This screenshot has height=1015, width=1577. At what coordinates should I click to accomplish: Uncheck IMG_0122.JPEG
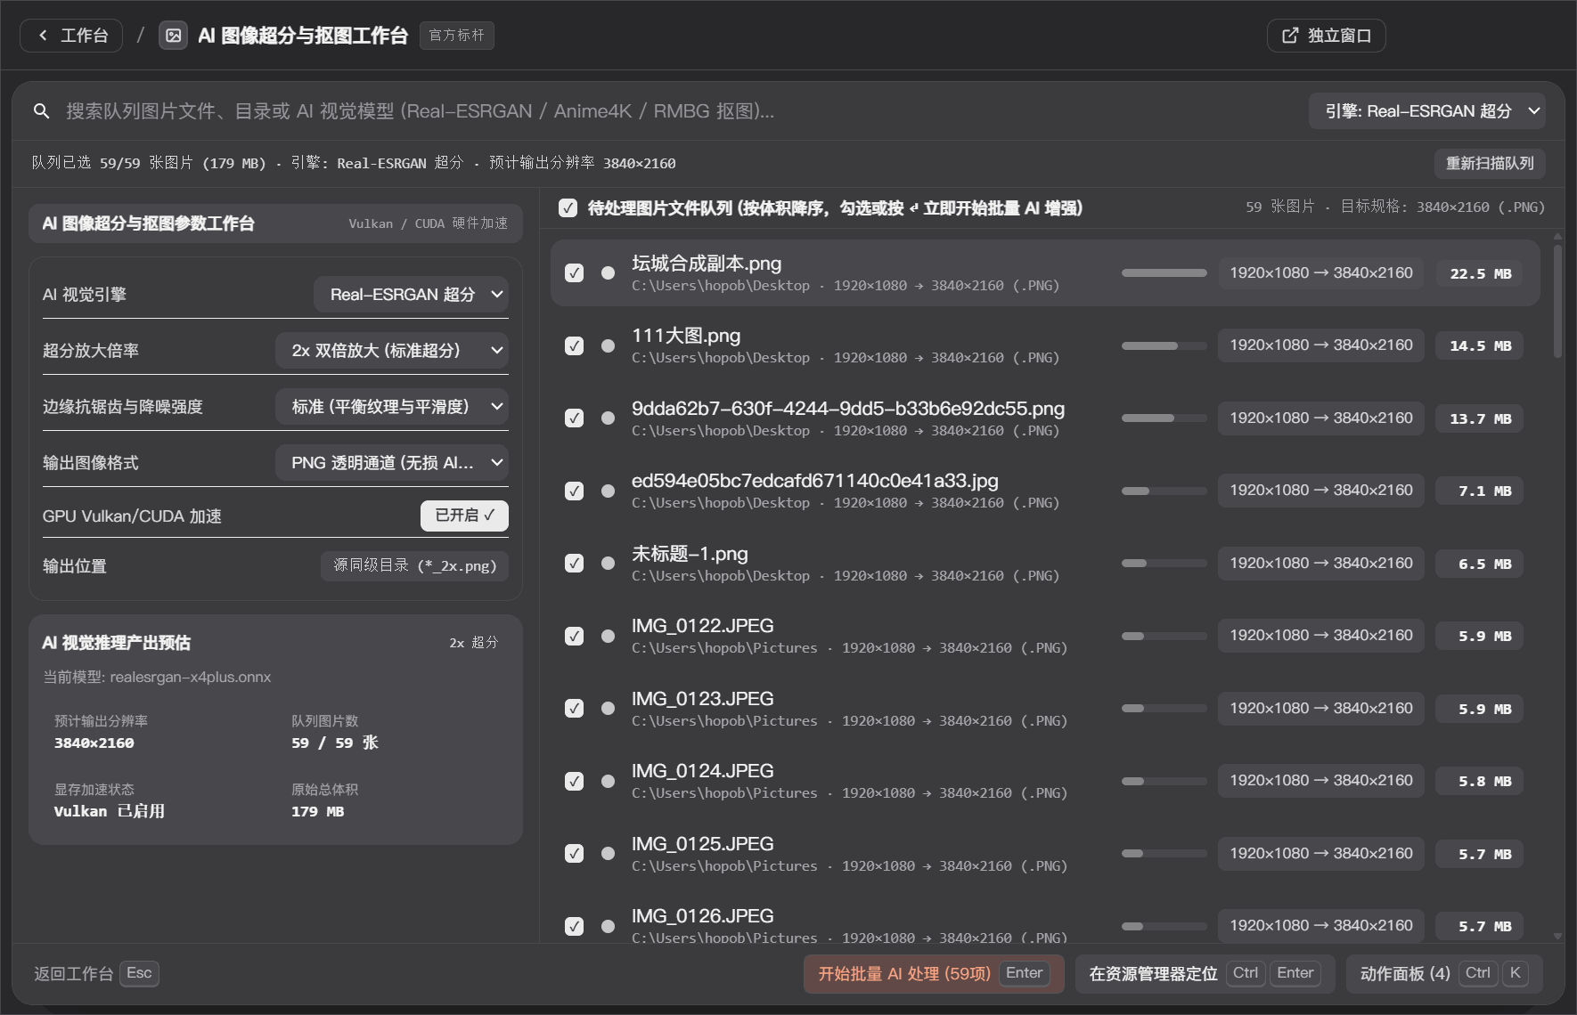coord(575,636)
